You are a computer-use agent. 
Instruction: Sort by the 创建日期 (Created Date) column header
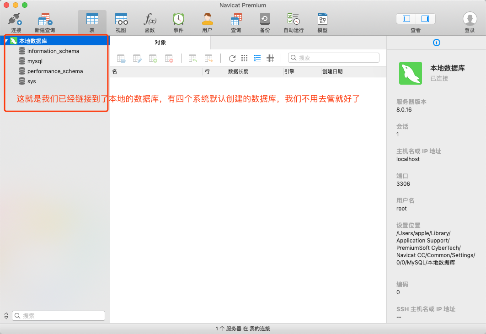tap(354, 72)
